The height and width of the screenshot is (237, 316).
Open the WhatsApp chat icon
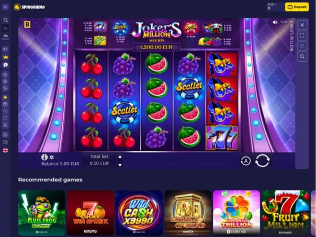tap(5, 65)
